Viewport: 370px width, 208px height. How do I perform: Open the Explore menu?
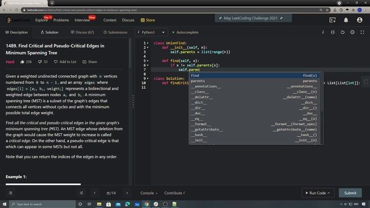(42, 20)
